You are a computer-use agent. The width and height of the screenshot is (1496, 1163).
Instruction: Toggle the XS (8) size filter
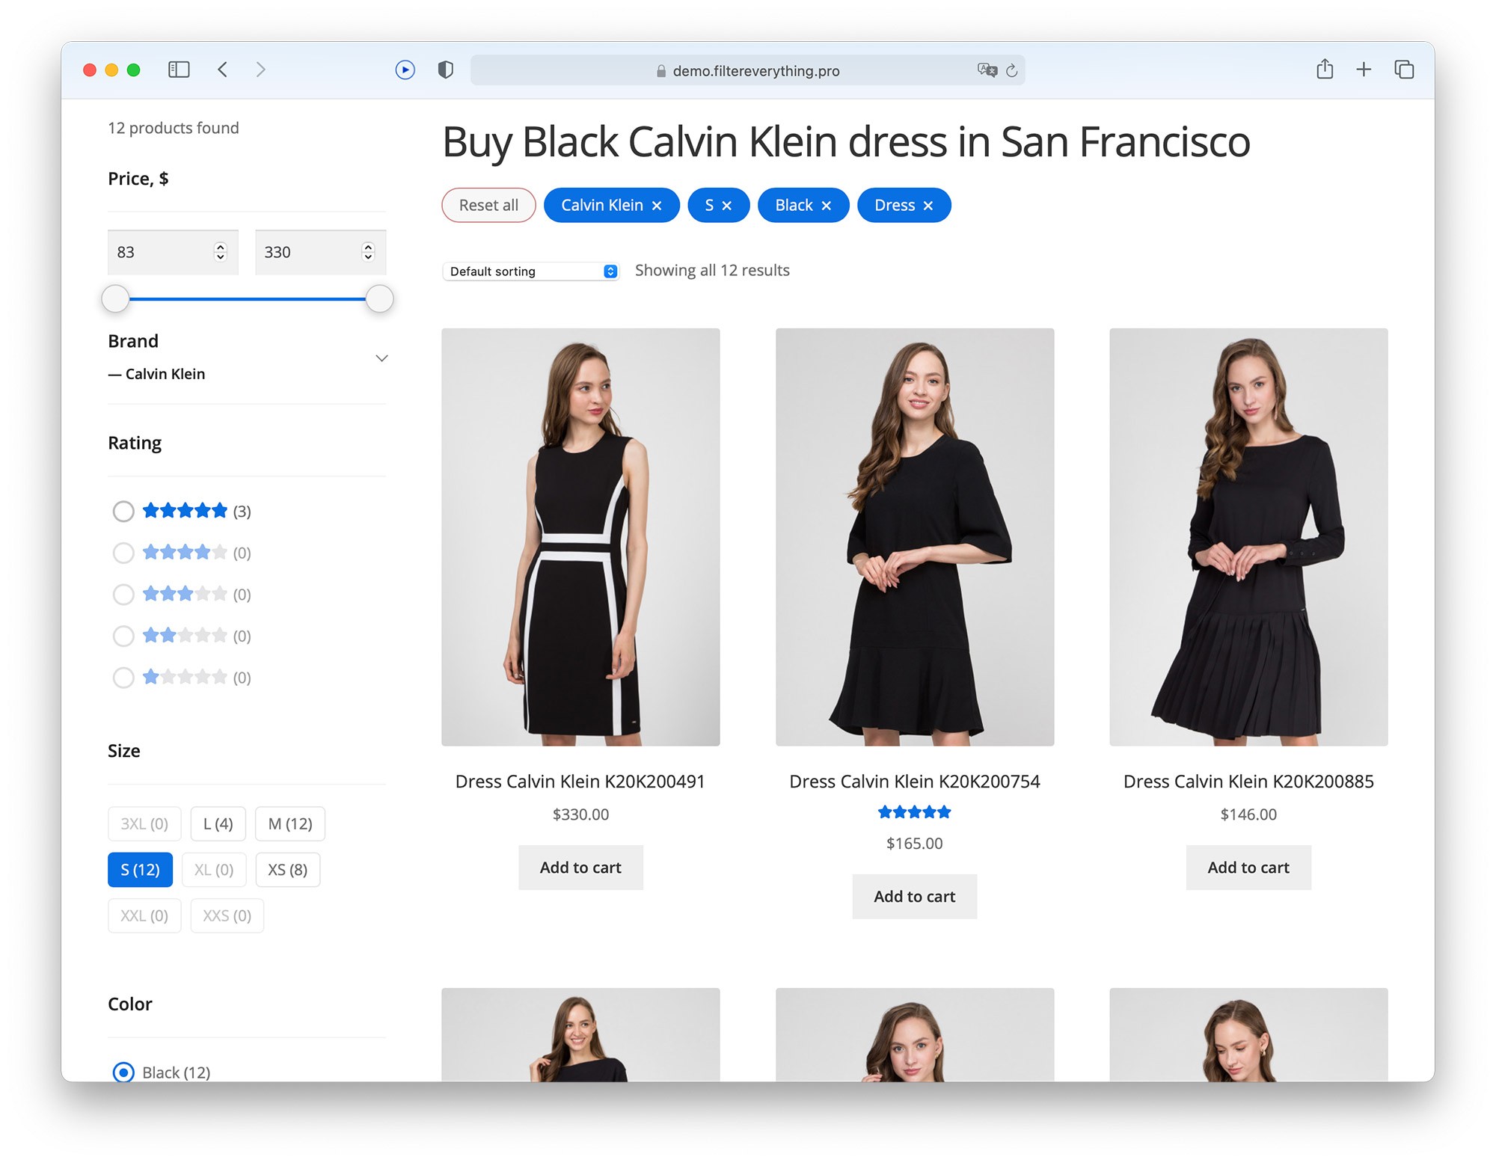(288, 870)
